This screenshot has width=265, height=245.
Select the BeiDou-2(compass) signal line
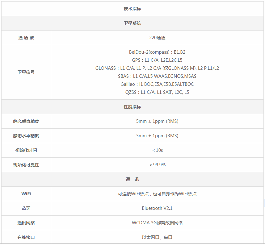coord(157,52)
